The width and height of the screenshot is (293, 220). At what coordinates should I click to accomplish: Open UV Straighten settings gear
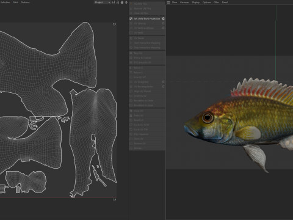pos(163,82)
